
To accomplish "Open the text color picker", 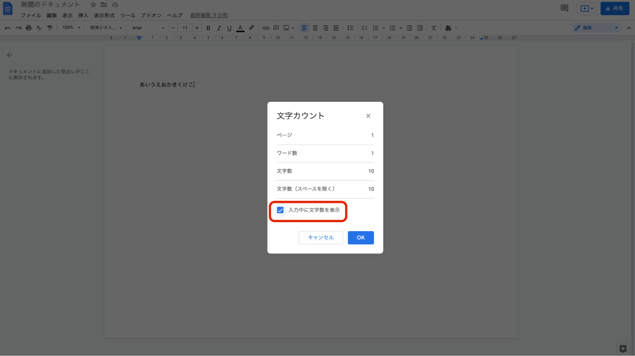I will click(x=240, y=28).
